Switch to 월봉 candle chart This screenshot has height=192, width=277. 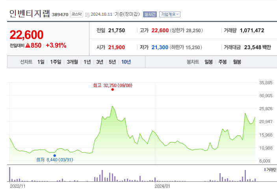coord(237,62)
